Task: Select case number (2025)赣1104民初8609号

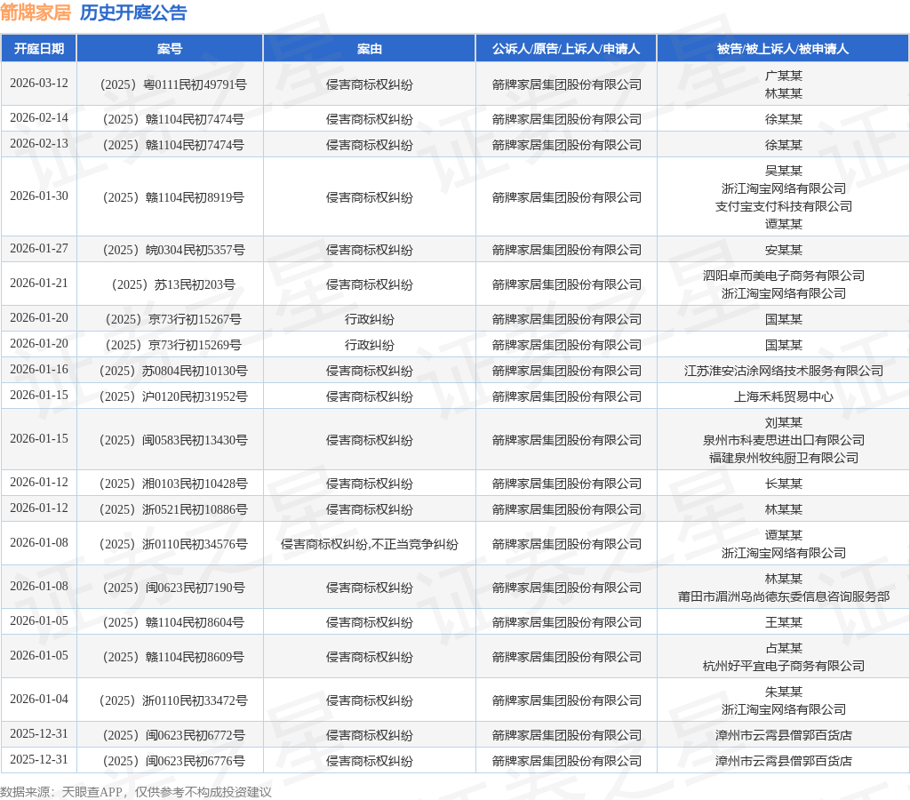Action: tap(173, 657)
